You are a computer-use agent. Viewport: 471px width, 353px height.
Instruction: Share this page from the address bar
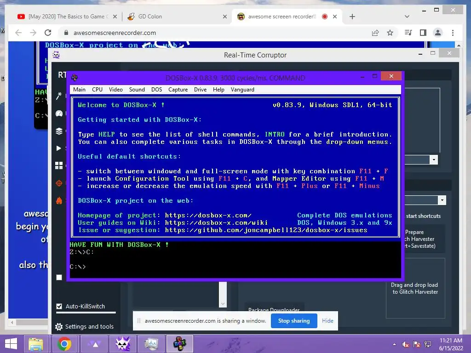coord(375,33)
